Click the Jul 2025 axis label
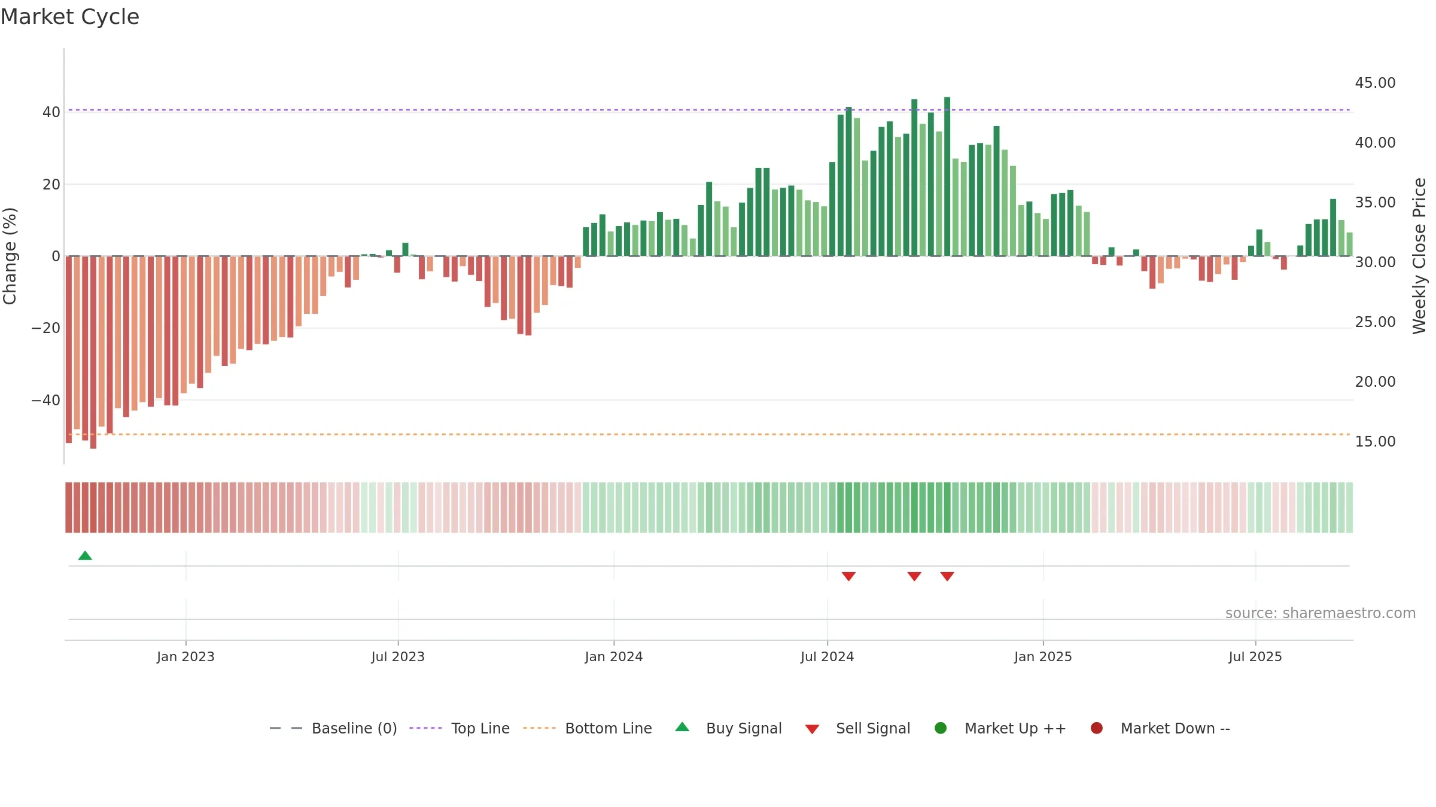The height and width of the screenshot is (807, 1436). click(x=1255, y=656)
